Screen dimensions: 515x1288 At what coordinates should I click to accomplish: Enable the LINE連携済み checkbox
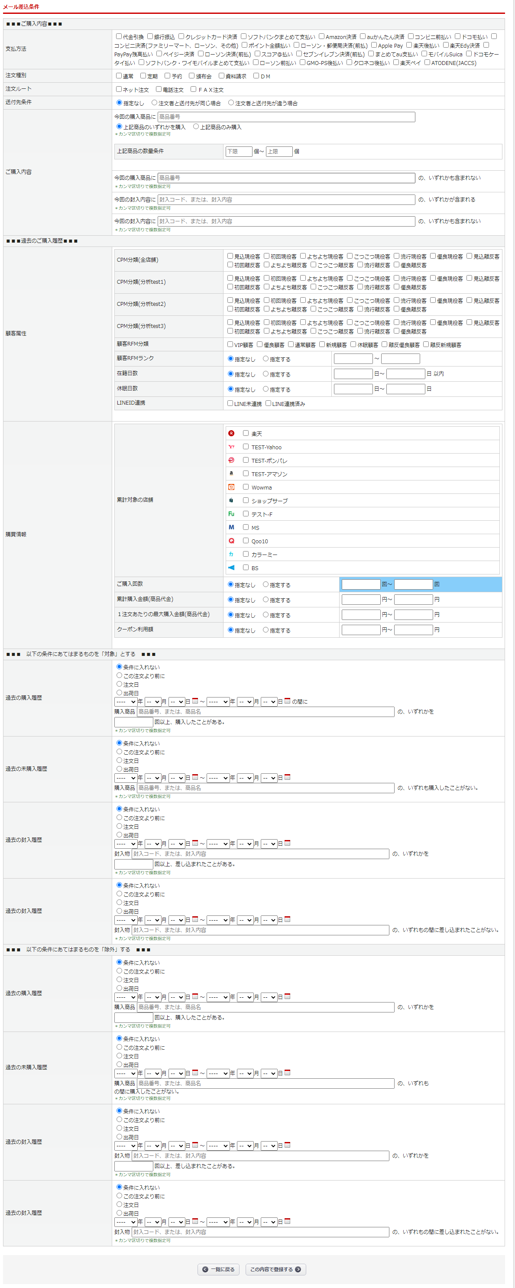(x=269, y=403)
